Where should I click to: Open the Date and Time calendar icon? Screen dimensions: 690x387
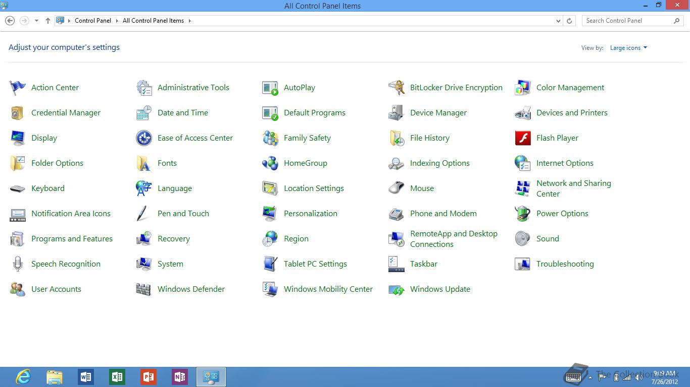pyautogui.click(x=144, y=113)
